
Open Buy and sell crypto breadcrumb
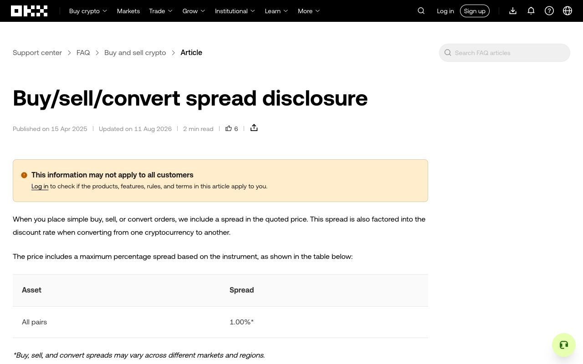coord(135,53)
